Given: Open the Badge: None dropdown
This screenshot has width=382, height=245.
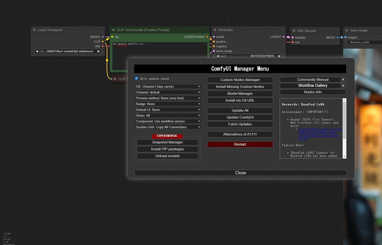Looking at the screenshot, I should (x=168, y=104).
